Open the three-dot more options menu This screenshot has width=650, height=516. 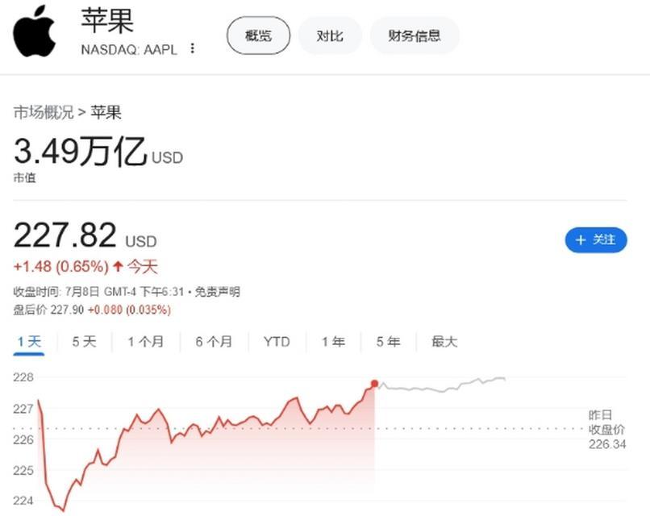192,48
